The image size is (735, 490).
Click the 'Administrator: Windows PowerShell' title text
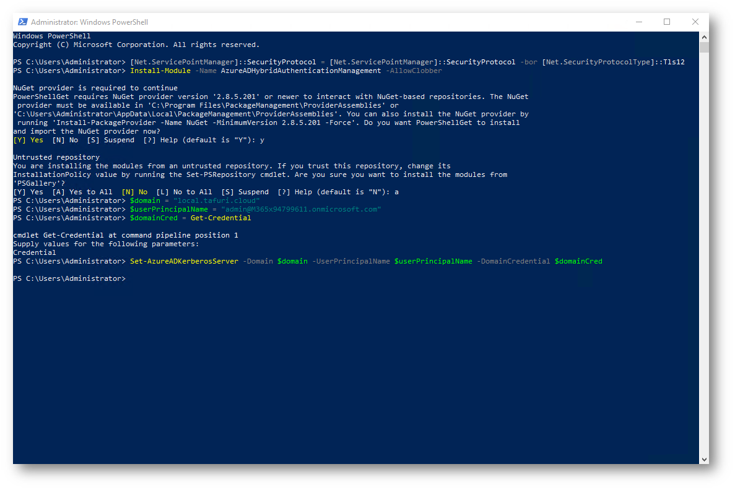(90, 22)
